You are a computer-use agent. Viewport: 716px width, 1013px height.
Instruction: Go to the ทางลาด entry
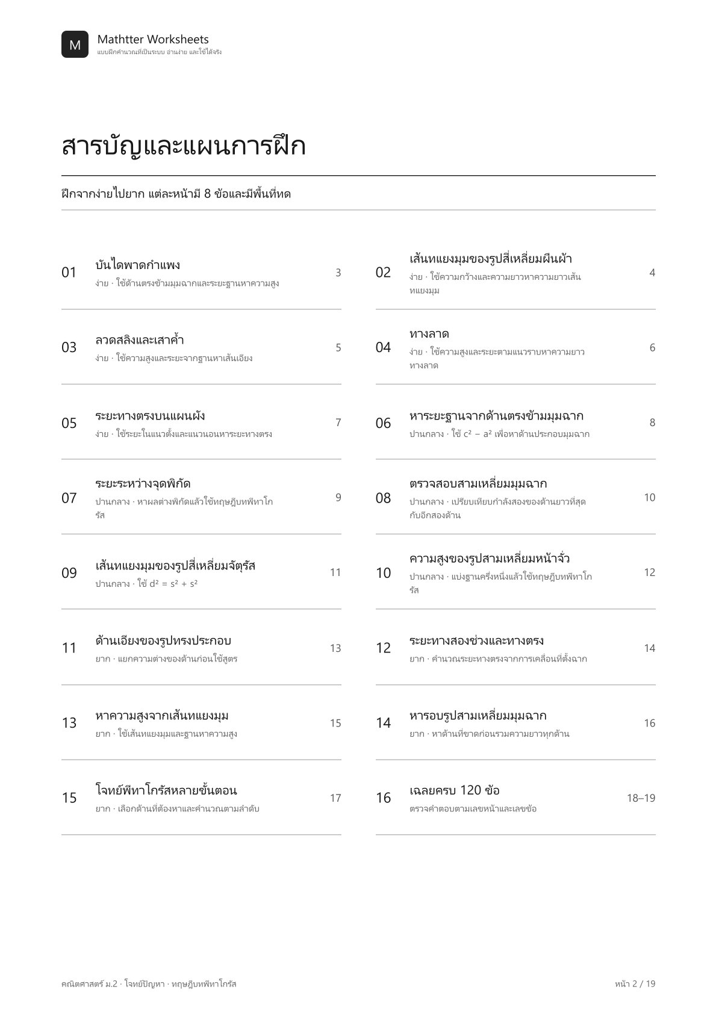coord(515,347)
